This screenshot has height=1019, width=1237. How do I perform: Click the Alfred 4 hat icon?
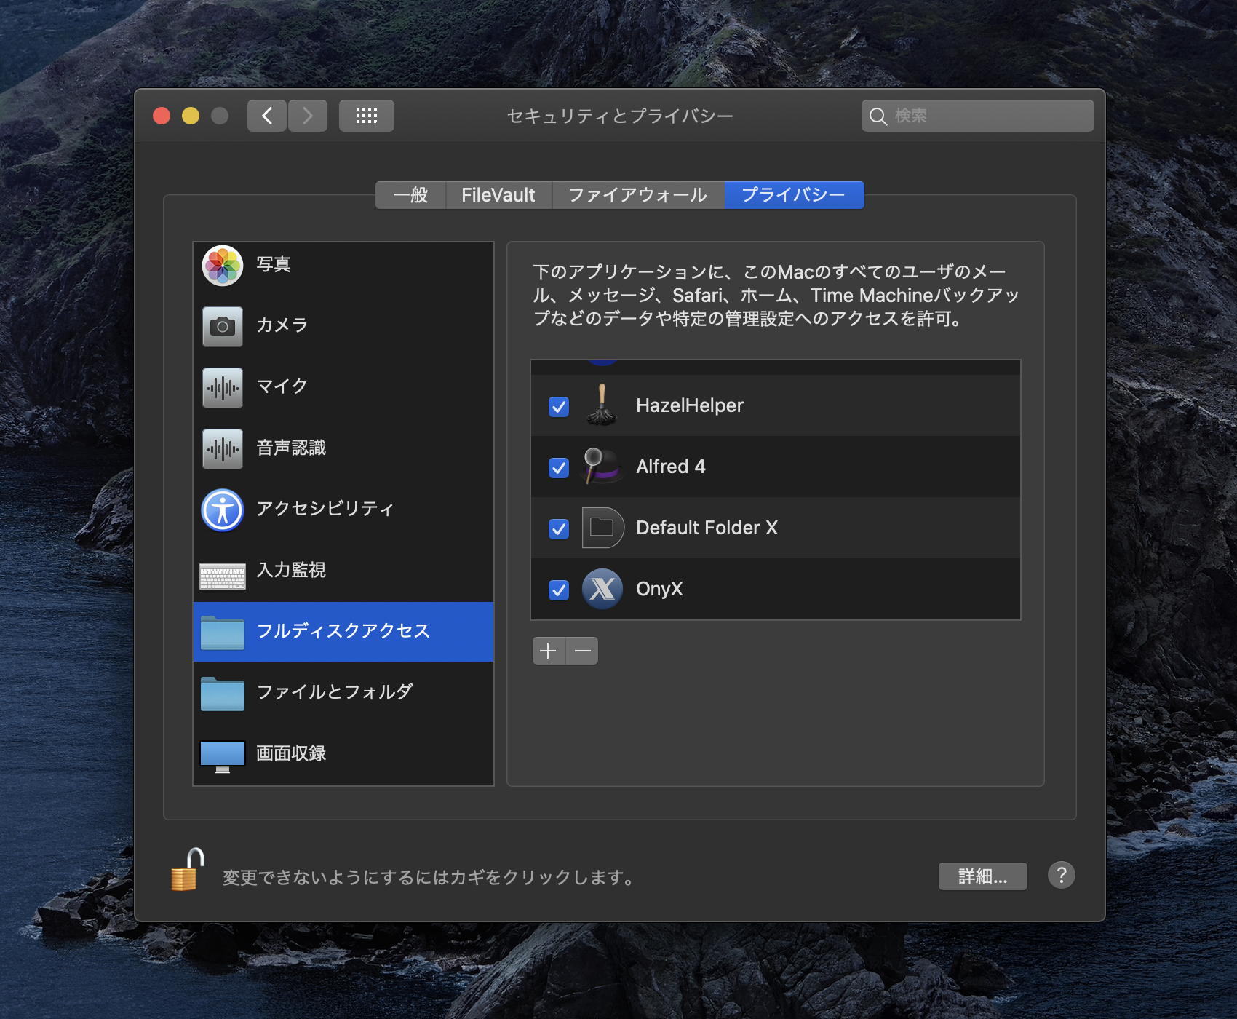click(602, 467)
